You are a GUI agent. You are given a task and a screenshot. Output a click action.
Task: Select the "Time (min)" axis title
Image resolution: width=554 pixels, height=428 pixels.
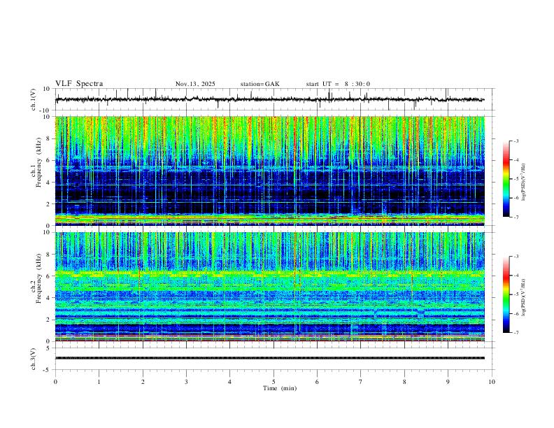(x=280, y=388)
